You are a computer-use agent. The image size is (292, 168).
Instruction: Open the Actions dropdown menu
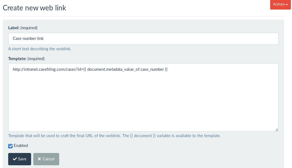click(x=280, y=4)
